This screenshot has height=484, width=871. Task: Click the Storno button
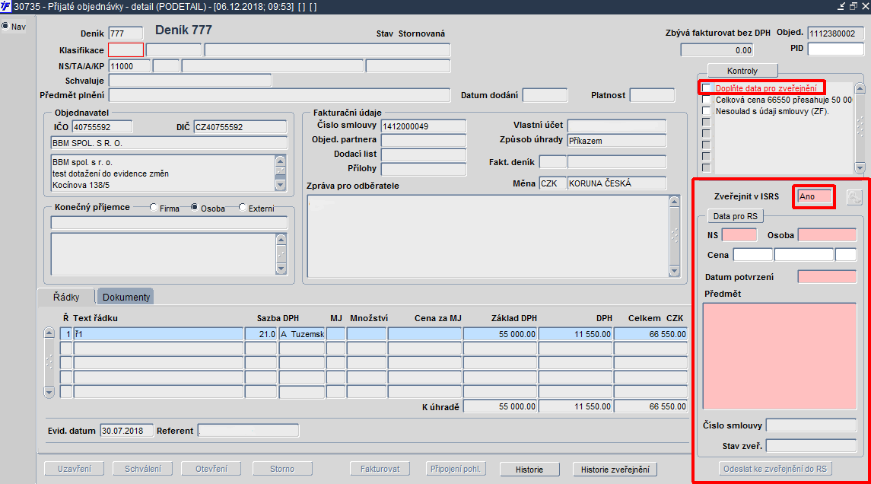282,469
